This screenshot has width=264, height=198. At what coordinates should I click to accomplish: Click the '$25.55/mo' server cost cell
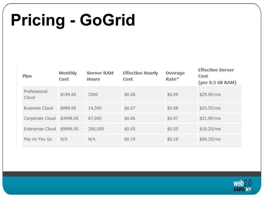(x=220, y=108)
